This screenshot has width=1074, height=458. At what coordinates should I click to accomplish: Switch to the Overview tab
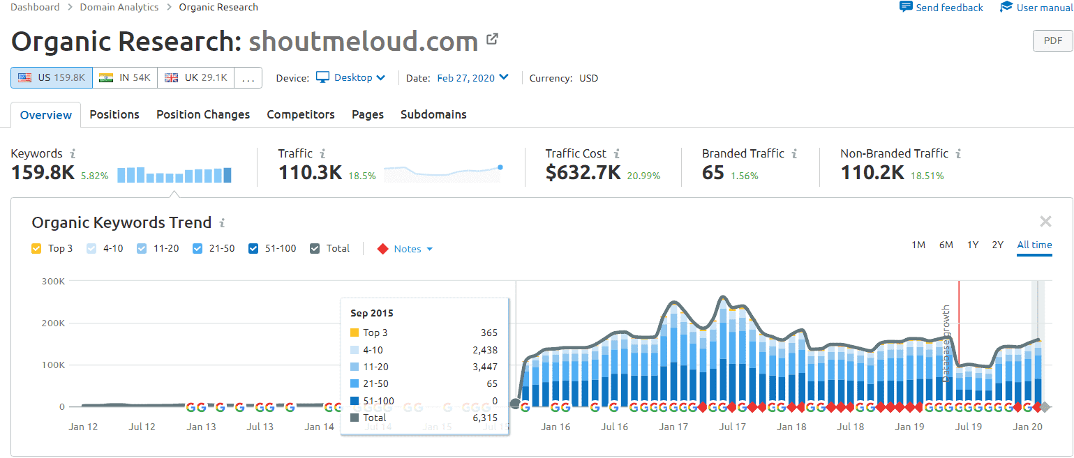click(x=46, y=115)
